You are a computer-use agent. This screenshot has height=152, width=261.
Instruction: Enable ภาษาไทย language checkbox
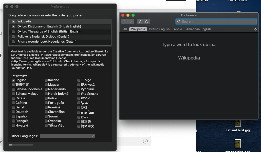[79, 113]
